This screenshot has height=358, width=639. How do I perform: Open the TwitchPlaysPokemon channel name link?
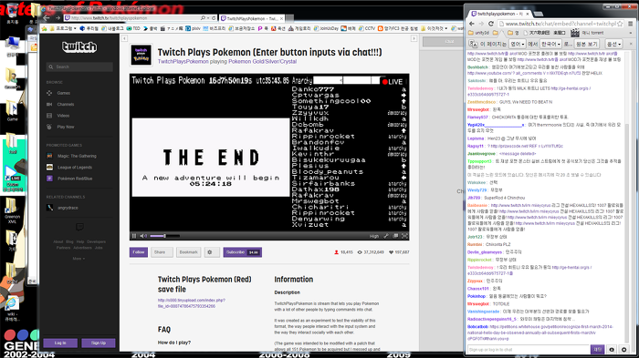183,61
